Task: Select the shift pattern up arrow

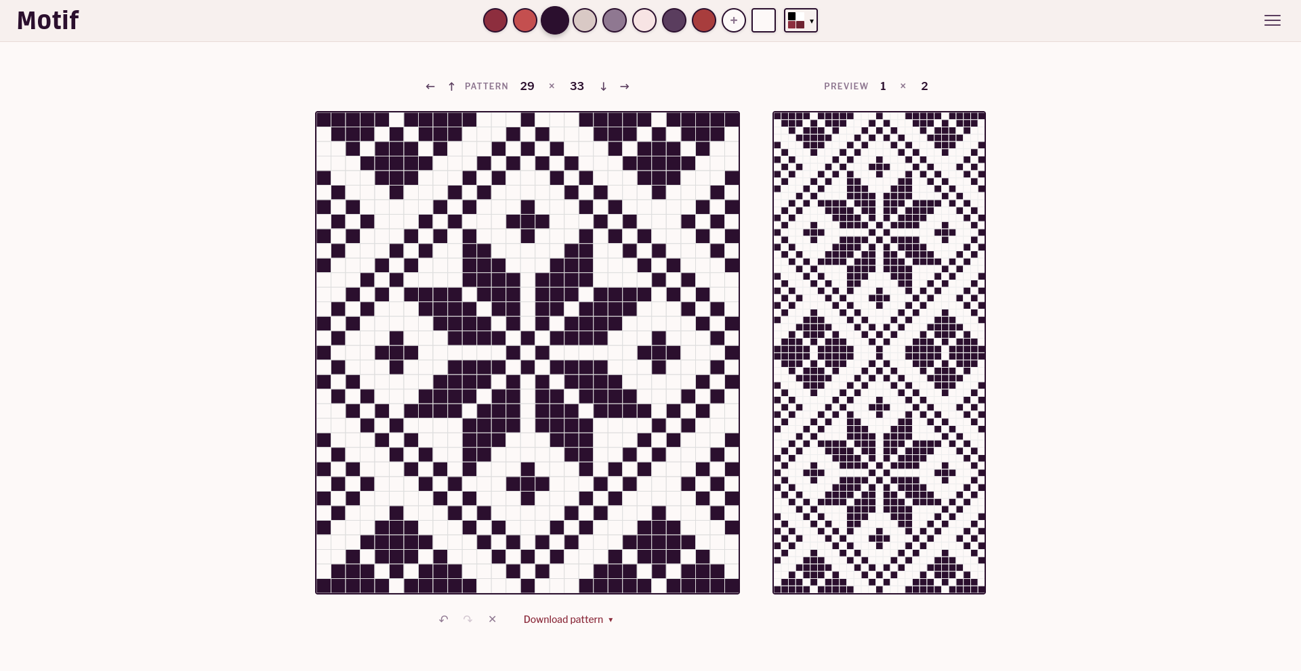Action: (x=451, y=87)
